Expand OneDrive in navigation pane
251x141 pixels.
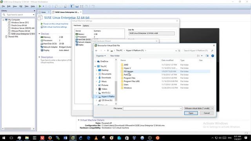pyautogui.click(x=95, y=61)
